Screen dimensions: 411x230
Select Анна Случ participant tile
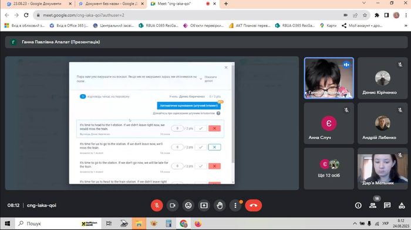pos(329,123)
